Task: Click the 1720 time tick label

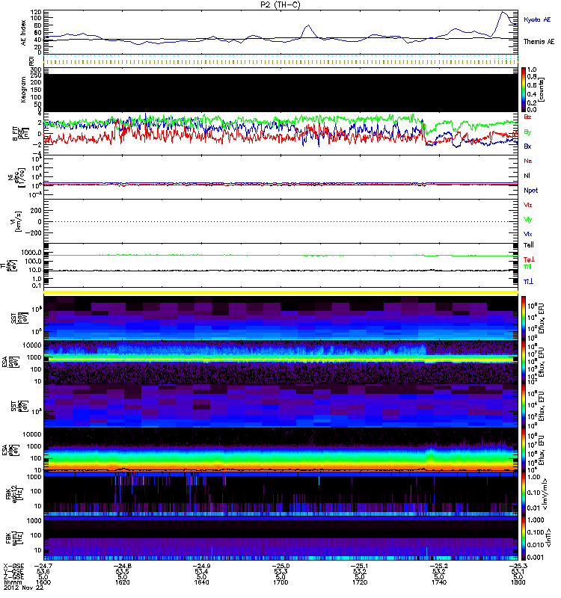Action: [360, 582]
